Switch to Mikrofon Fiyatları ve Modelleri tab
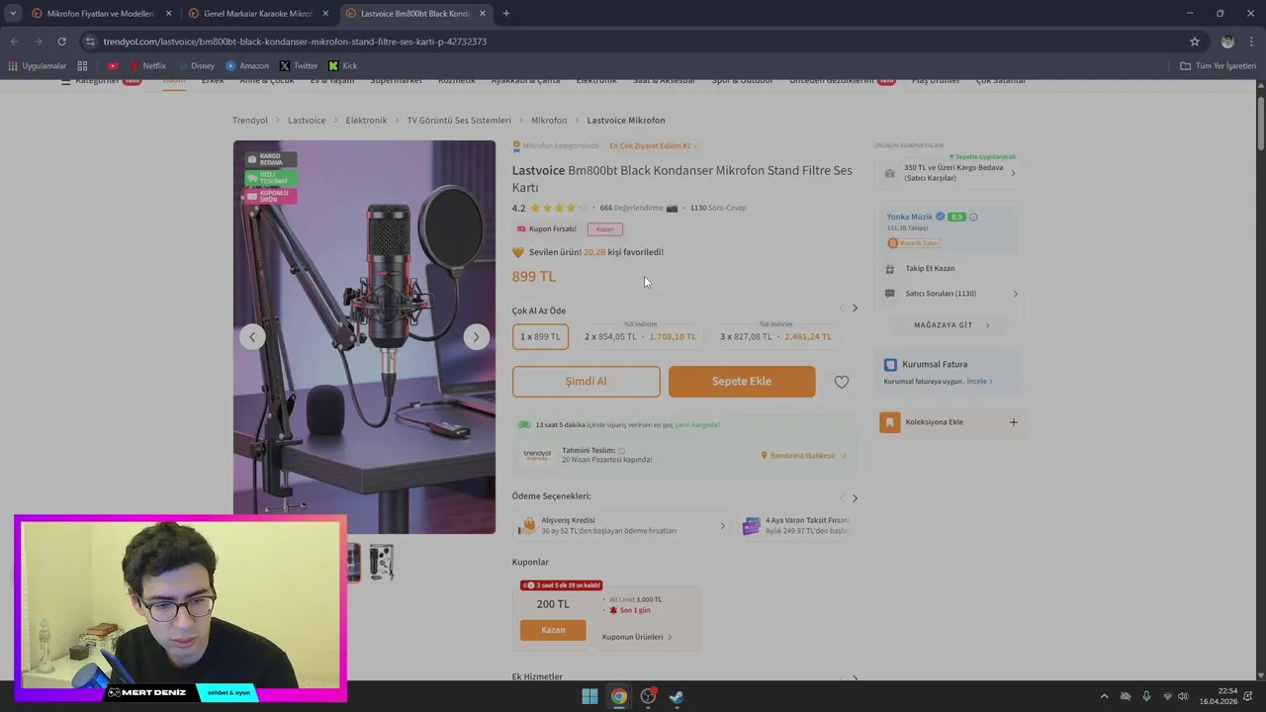Screen dimensions: 1266x712 [99, 14]
